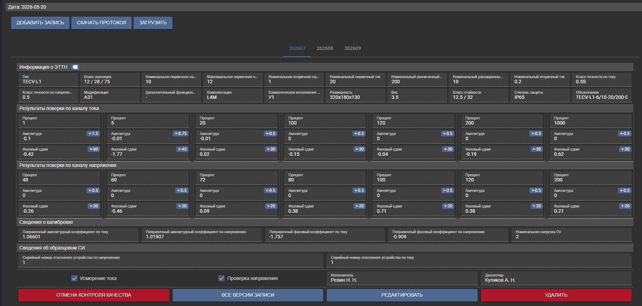Viewport: 642px width, 306px height.
Task: Open ВСЕ ВЕРСИИ ЗАПИСИ
Action: tap(248, 295)
